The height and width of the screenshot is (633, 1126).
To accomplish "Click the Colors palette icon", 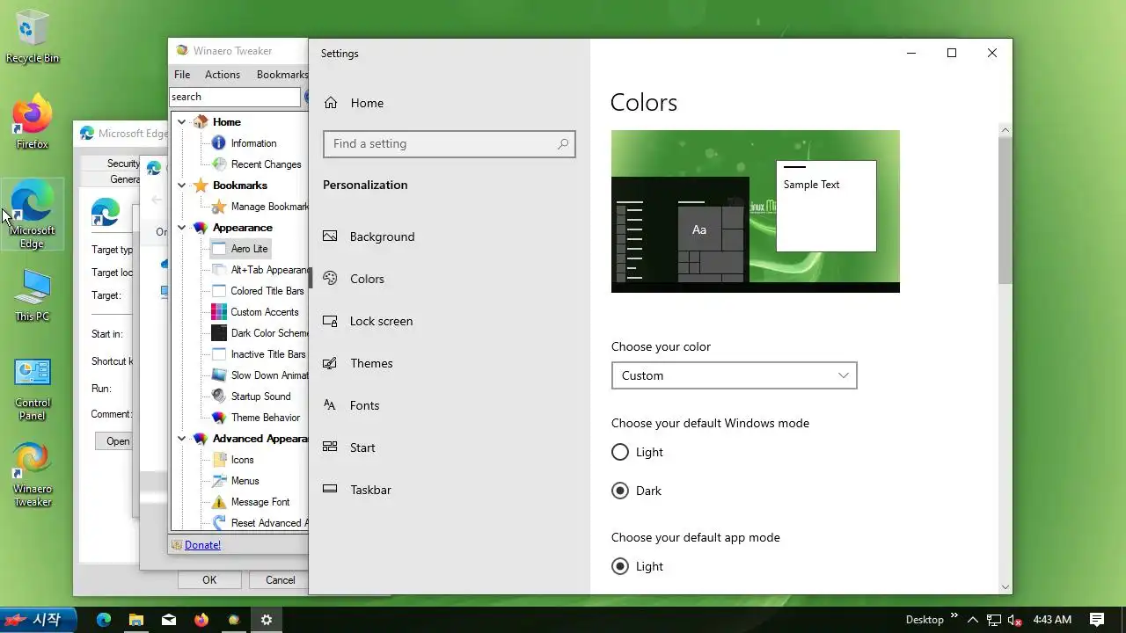I will pyautogui.click(x=330, y=279).
